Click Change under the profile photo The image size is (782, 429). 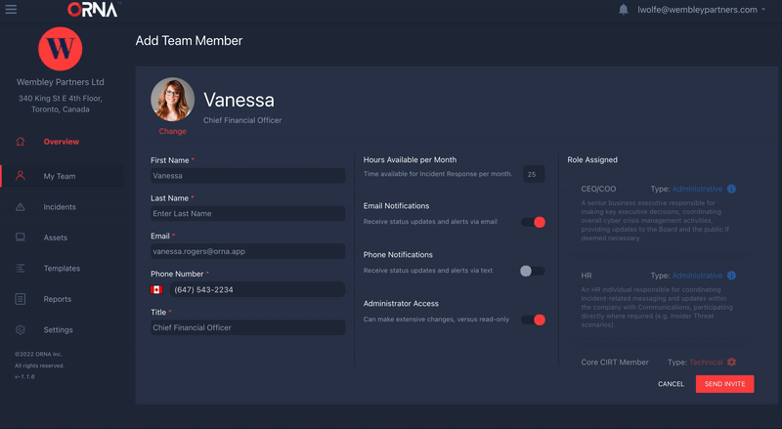point(173,131)
